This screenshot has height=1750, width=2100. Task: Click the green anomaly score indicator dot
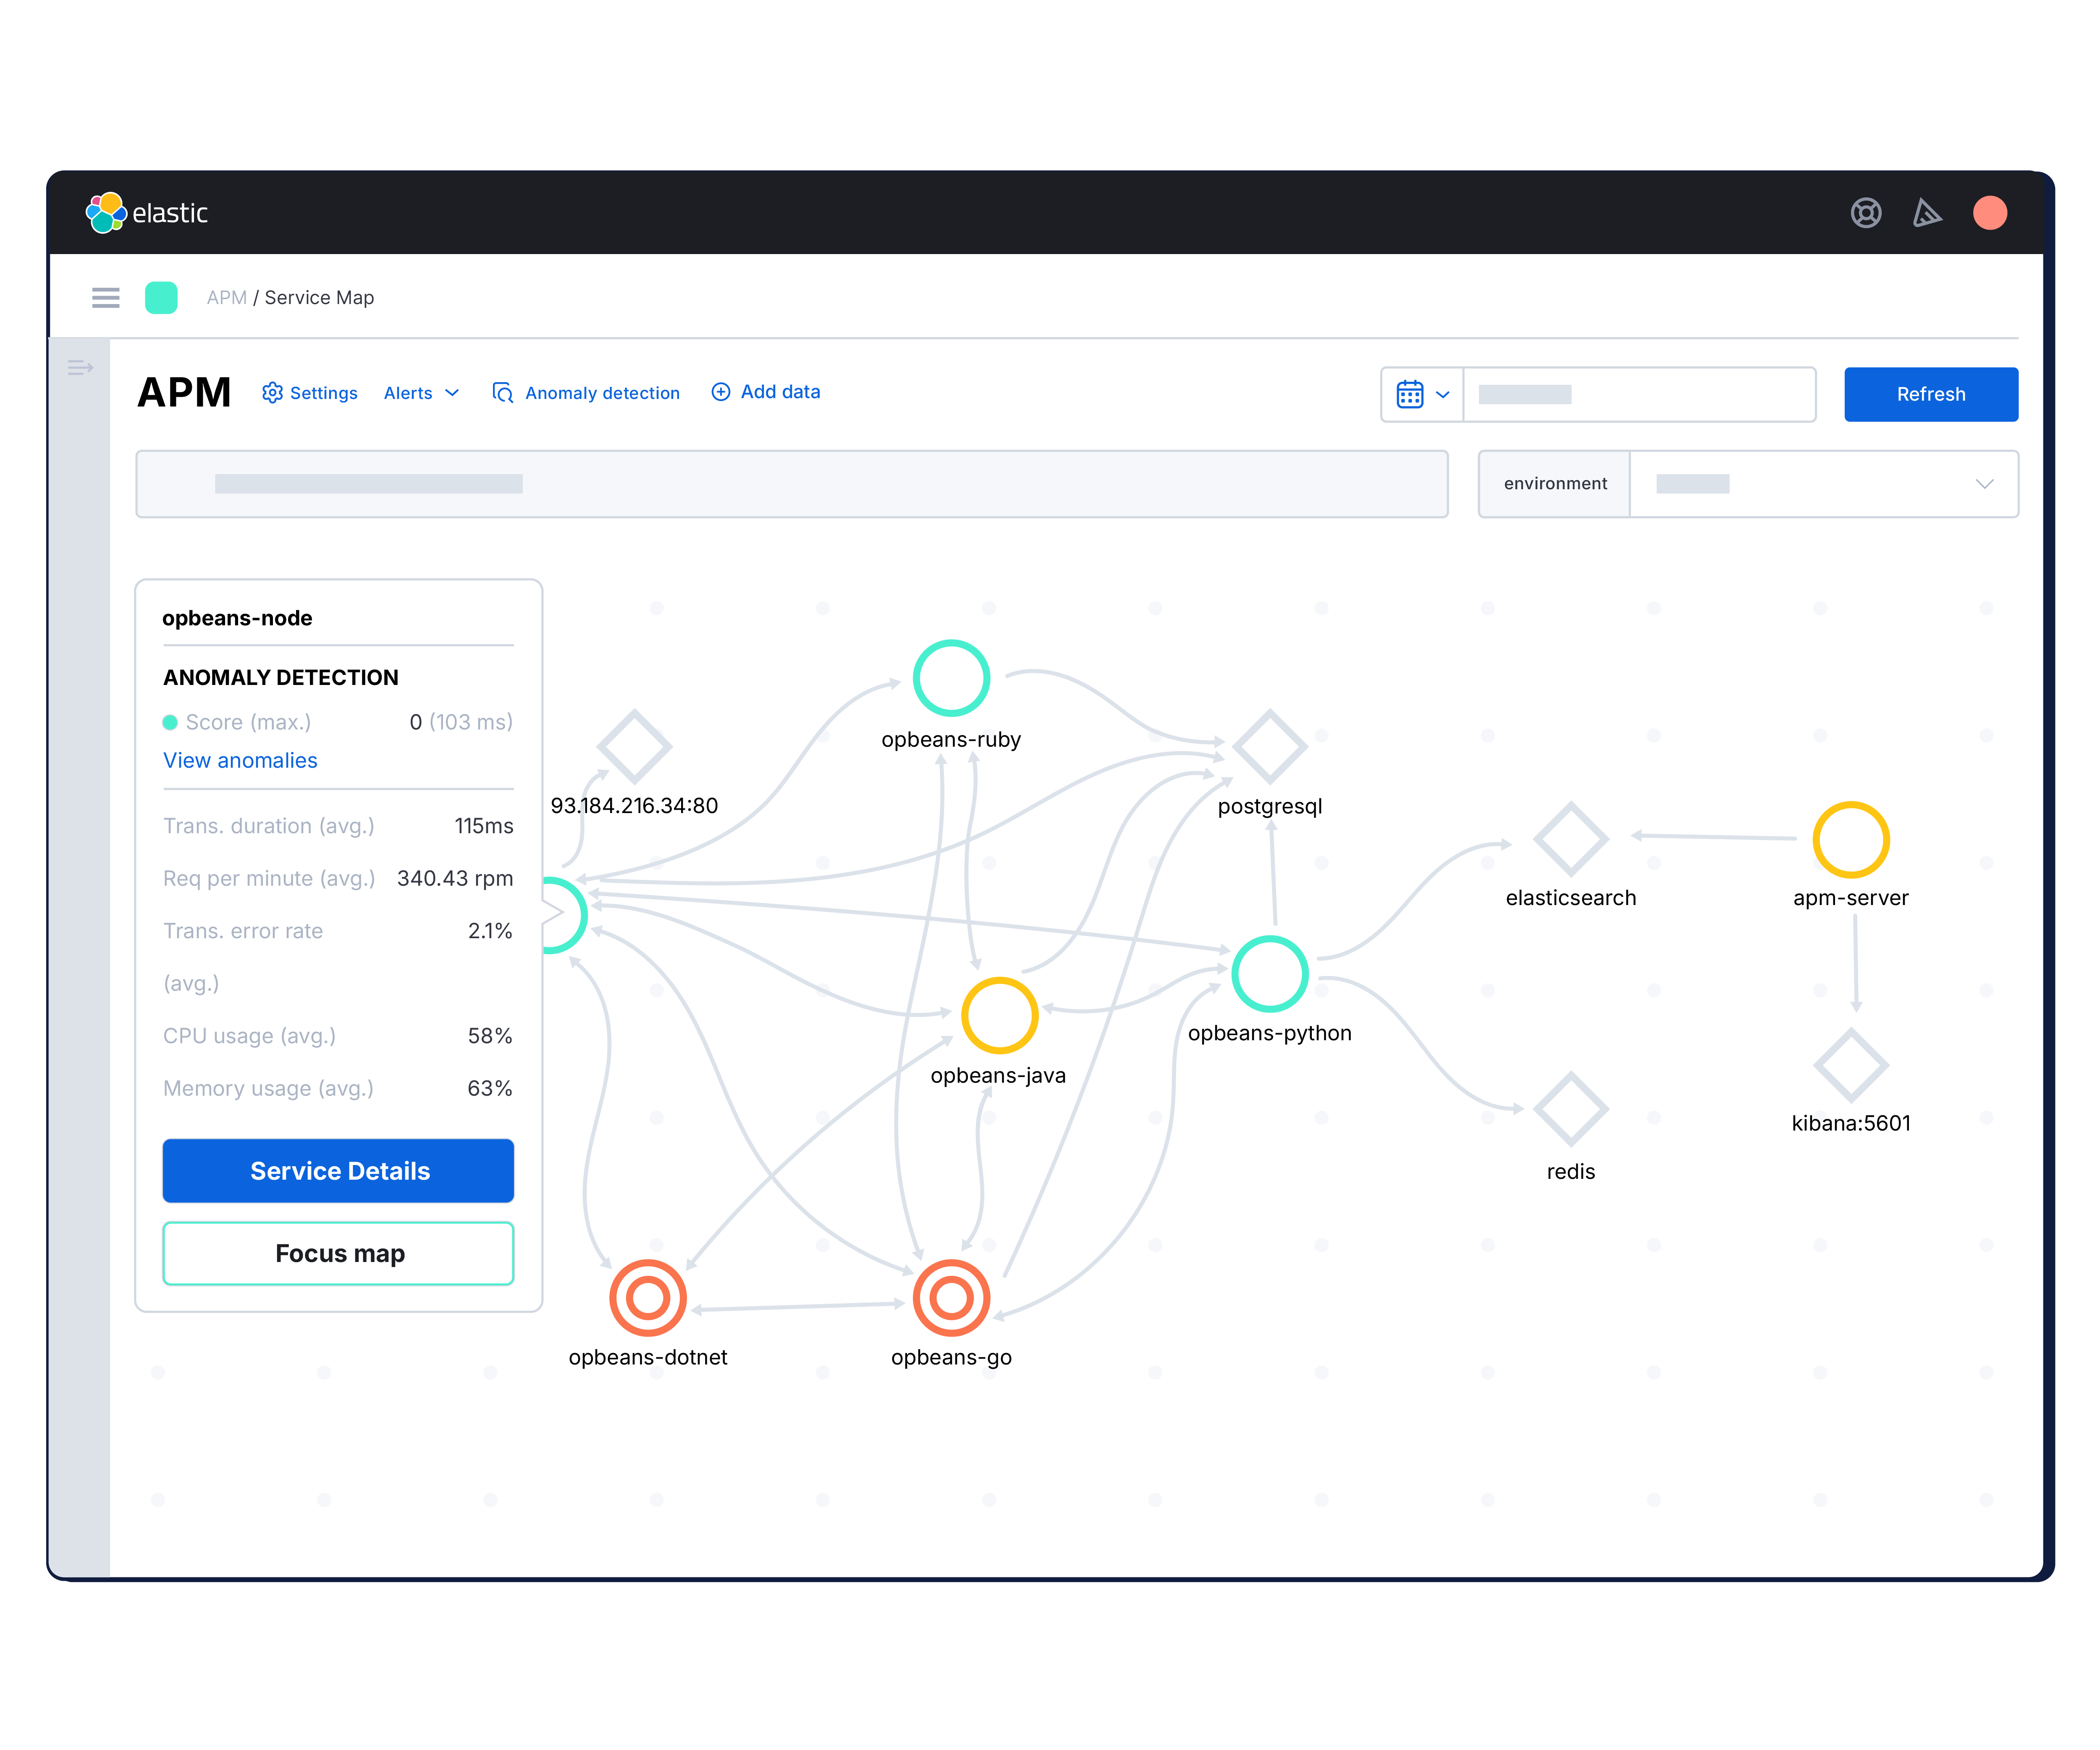tap(170, 722)
